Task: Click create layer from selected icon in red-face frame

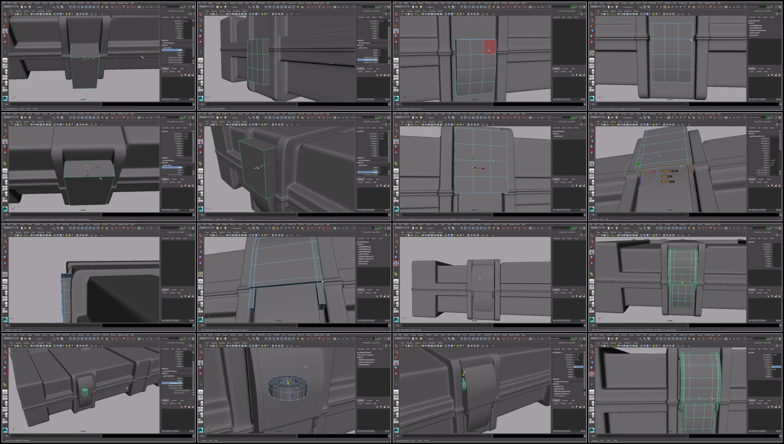Action: coord(585,75)
